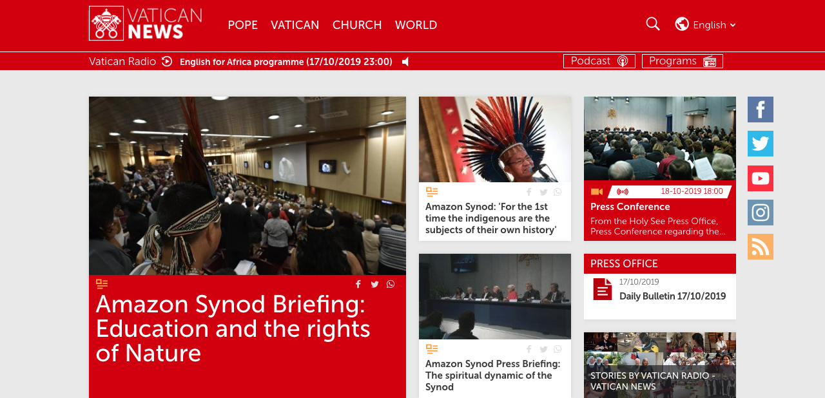The height and width of the screenshot is (398, 825).
Task: Expand the English language dropdown
Action: click(x=706, y=24)
